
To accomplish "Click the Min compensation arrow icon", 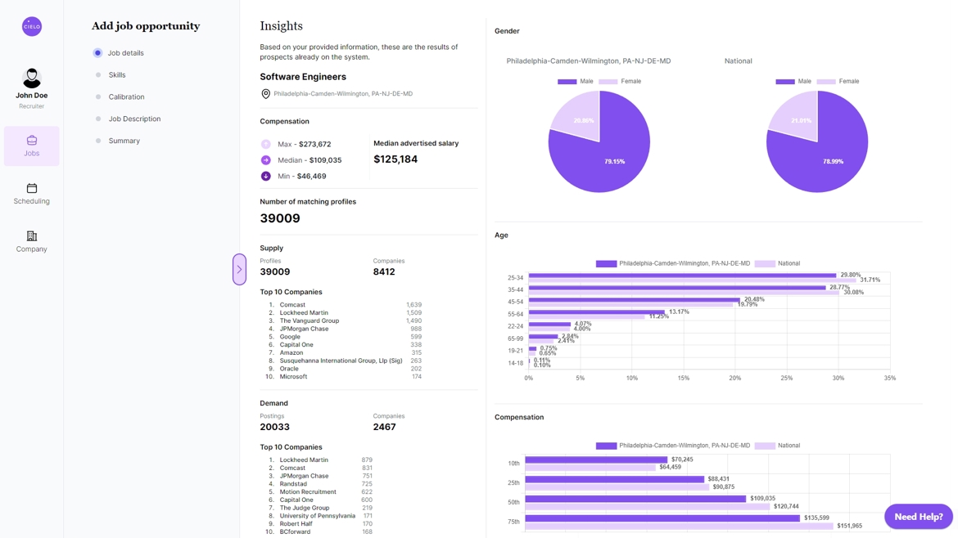I will [265, 176].
